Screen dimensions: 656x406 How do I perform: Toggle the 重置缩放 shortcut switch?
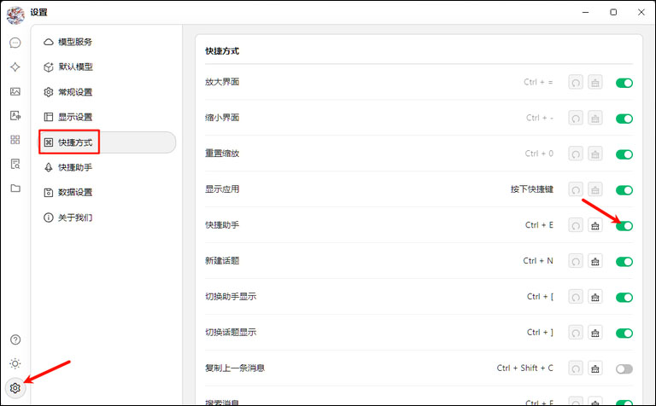[x=624, y=154]
